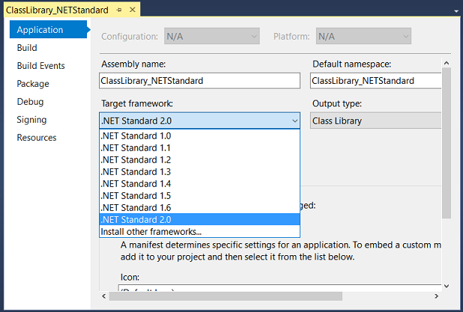Screen dimensions: 463x312
Task: Choose .NET Standard 1.5 from list
Action: pos(199,196)
